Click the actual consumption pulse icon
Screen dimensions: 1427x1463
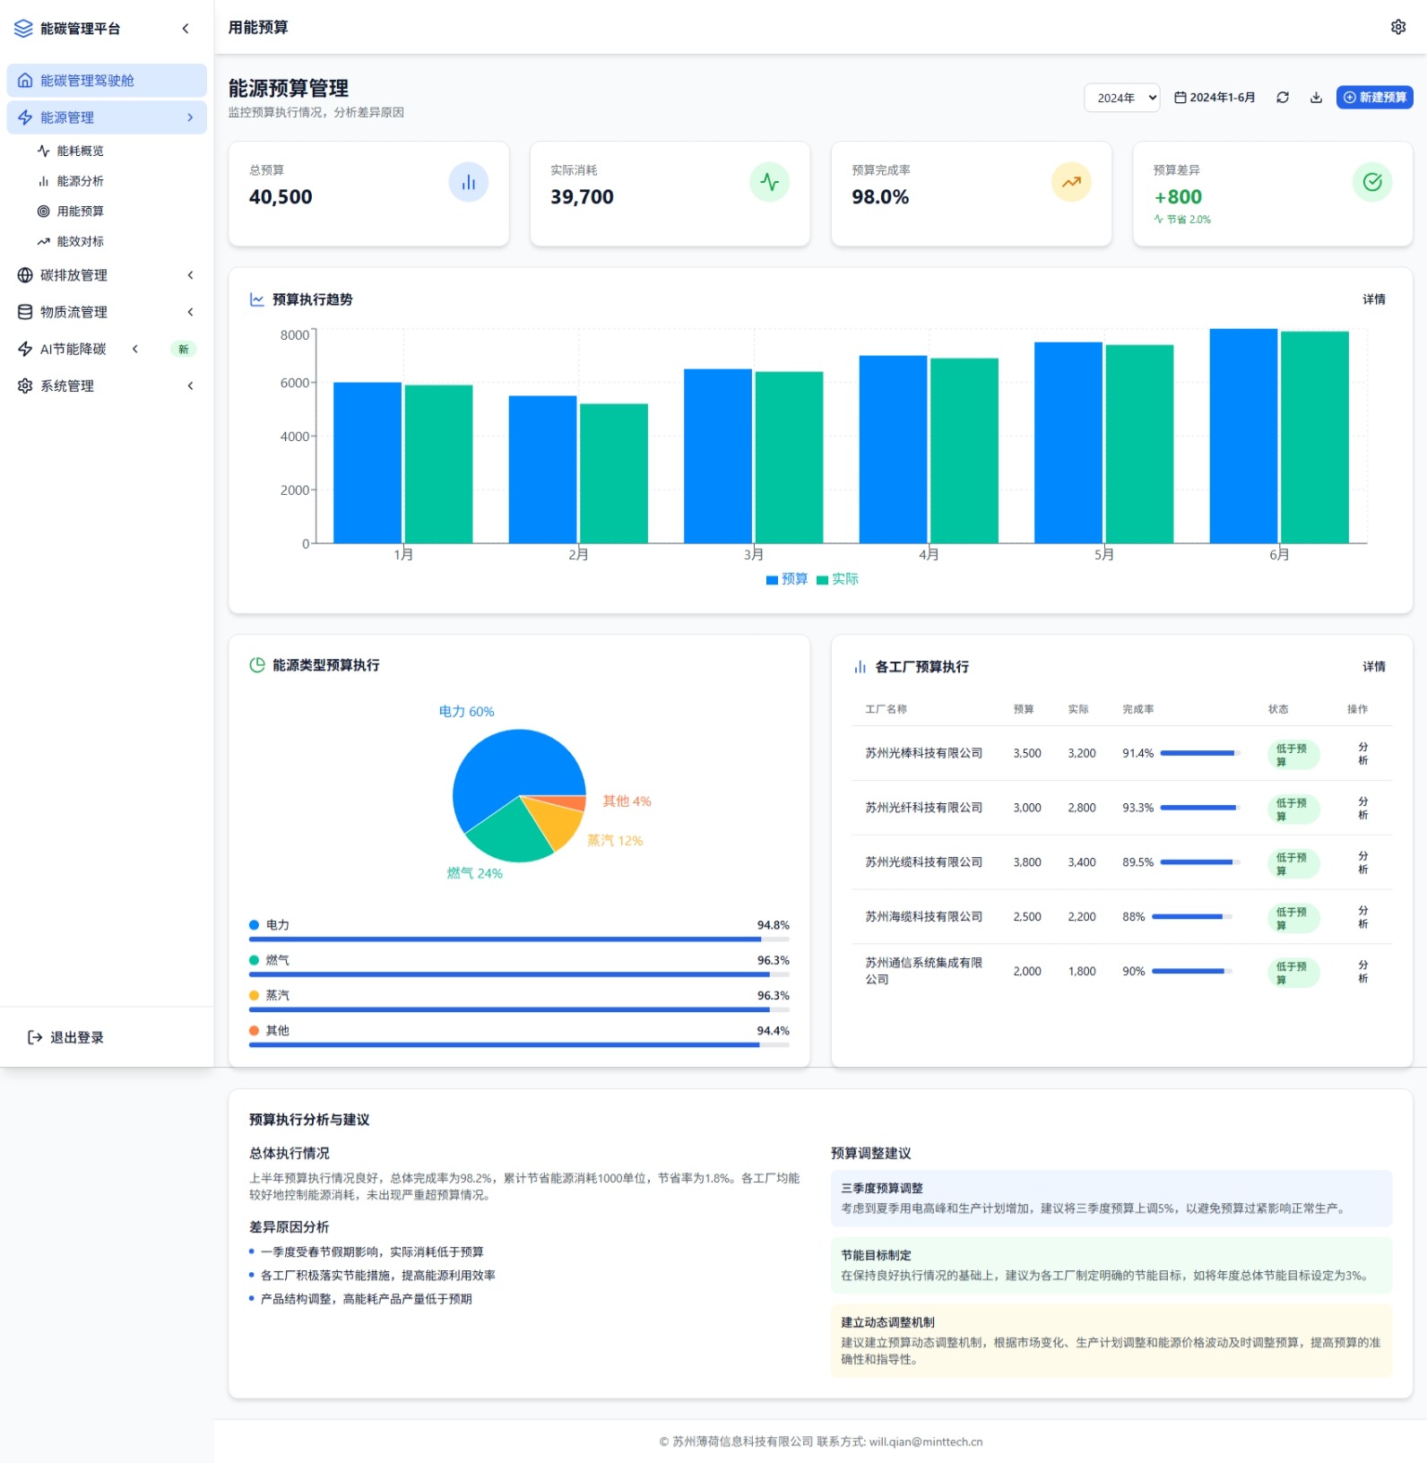click(x=769, y=183)
